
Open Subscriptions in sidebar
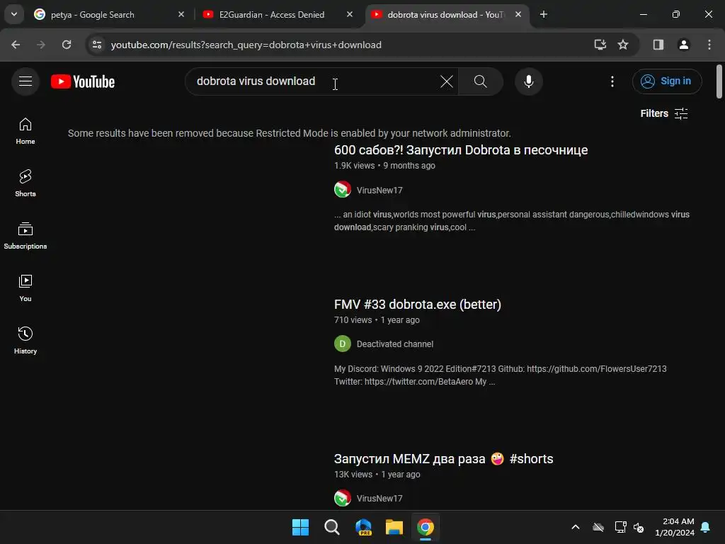click(25, 236)
